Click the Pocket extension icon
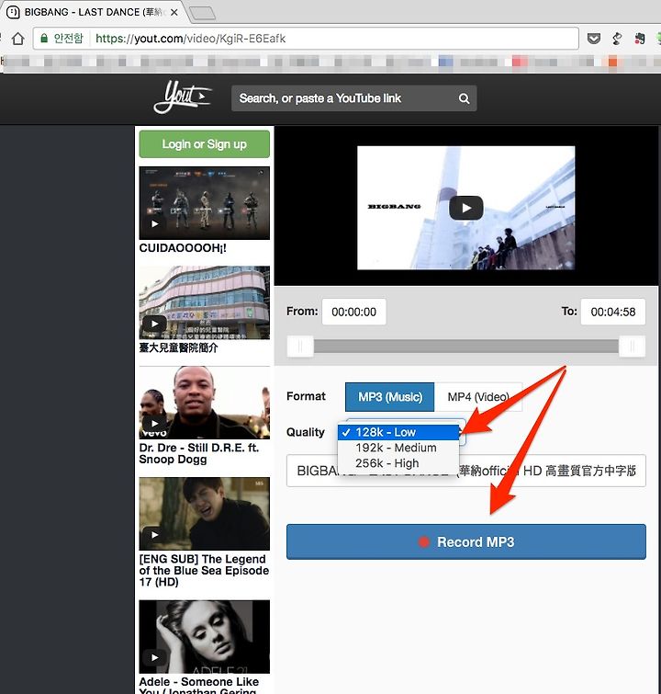Screen dimensions: 661x694 click(594, 39)
